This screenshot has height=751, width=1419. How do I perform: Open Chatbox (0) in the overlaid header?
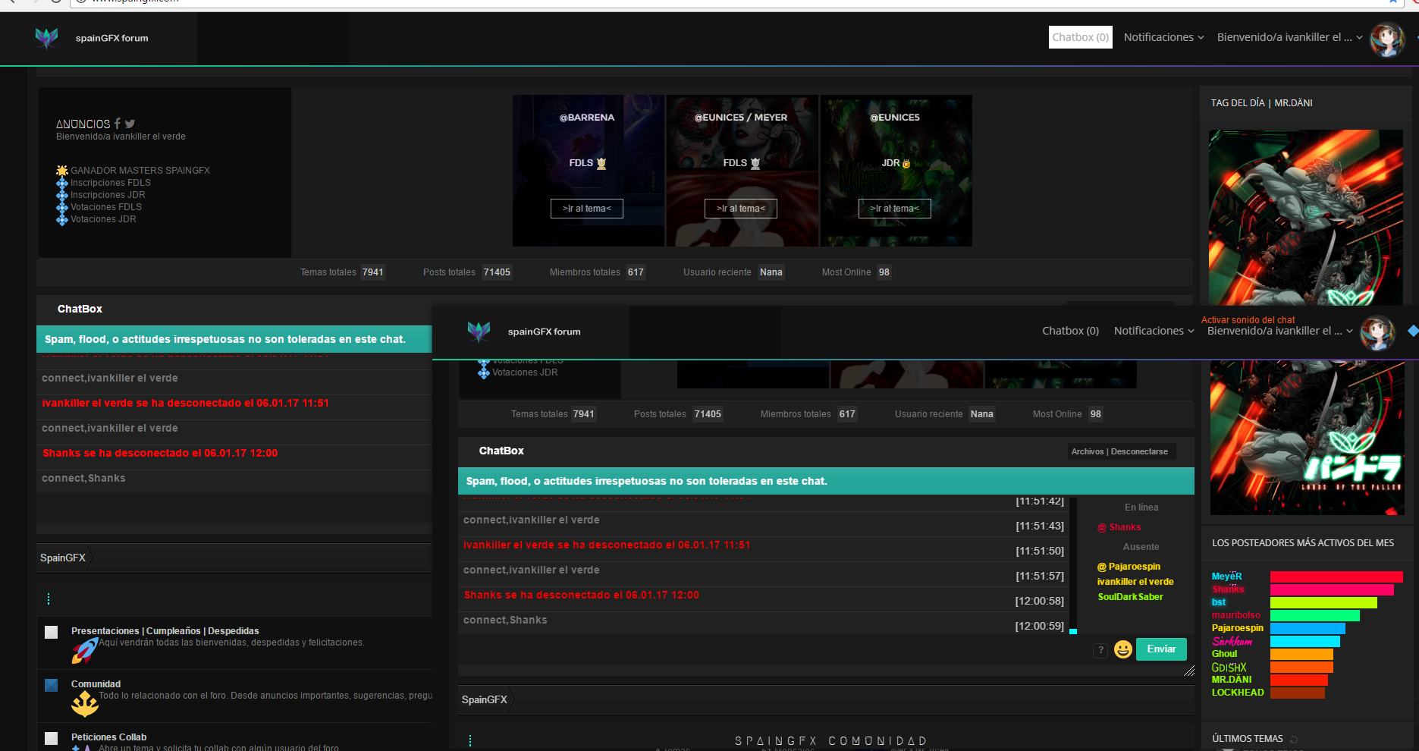click(x=1070, y=331)
